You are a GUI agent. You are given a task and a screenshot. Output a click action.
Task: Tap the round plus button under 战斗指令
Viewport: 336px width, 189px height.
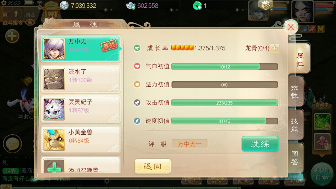pyautogui.click(x=12, y=36)
